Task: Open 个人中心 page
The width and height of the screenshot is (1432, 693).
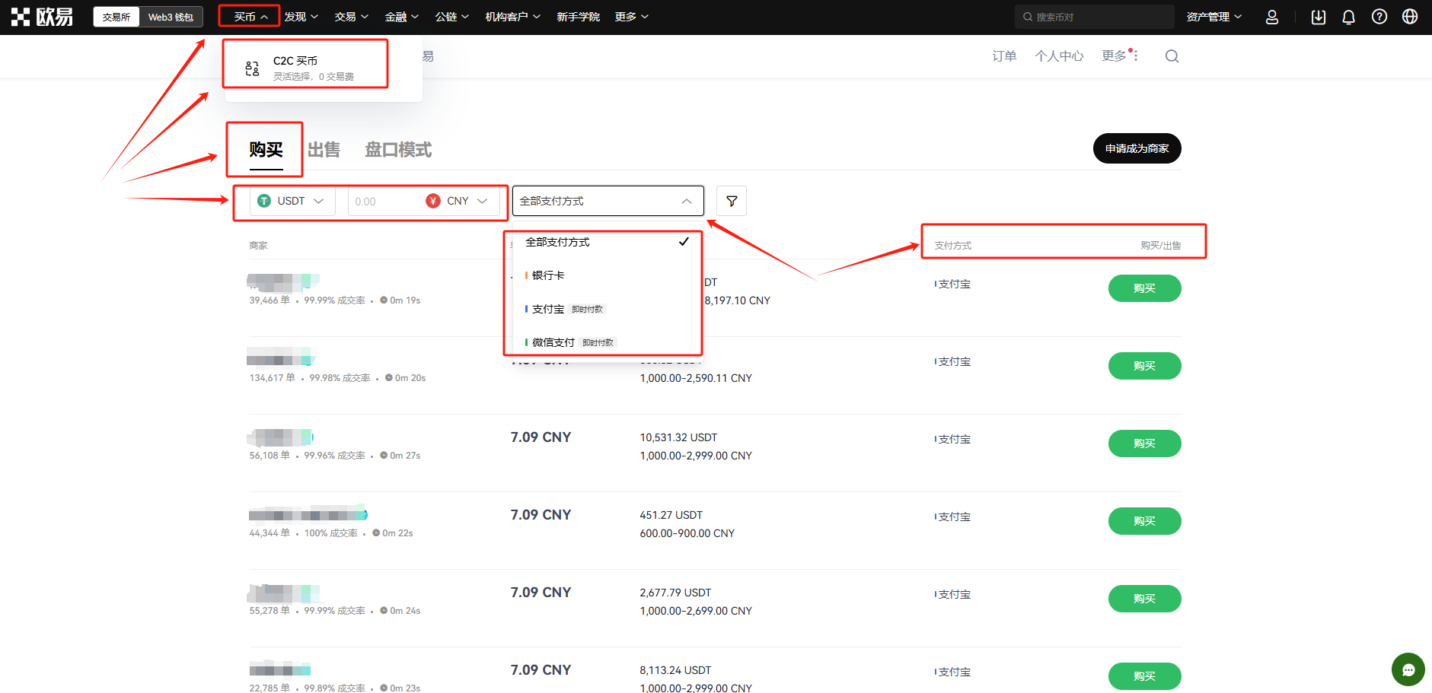Action: coord(1059,56)
